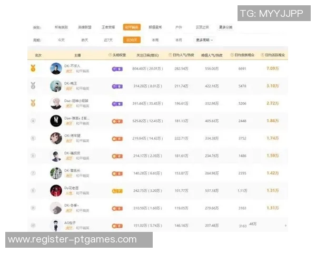
Task: Open the 更多分类 category dropdown
Action: (x=226, y=27)
